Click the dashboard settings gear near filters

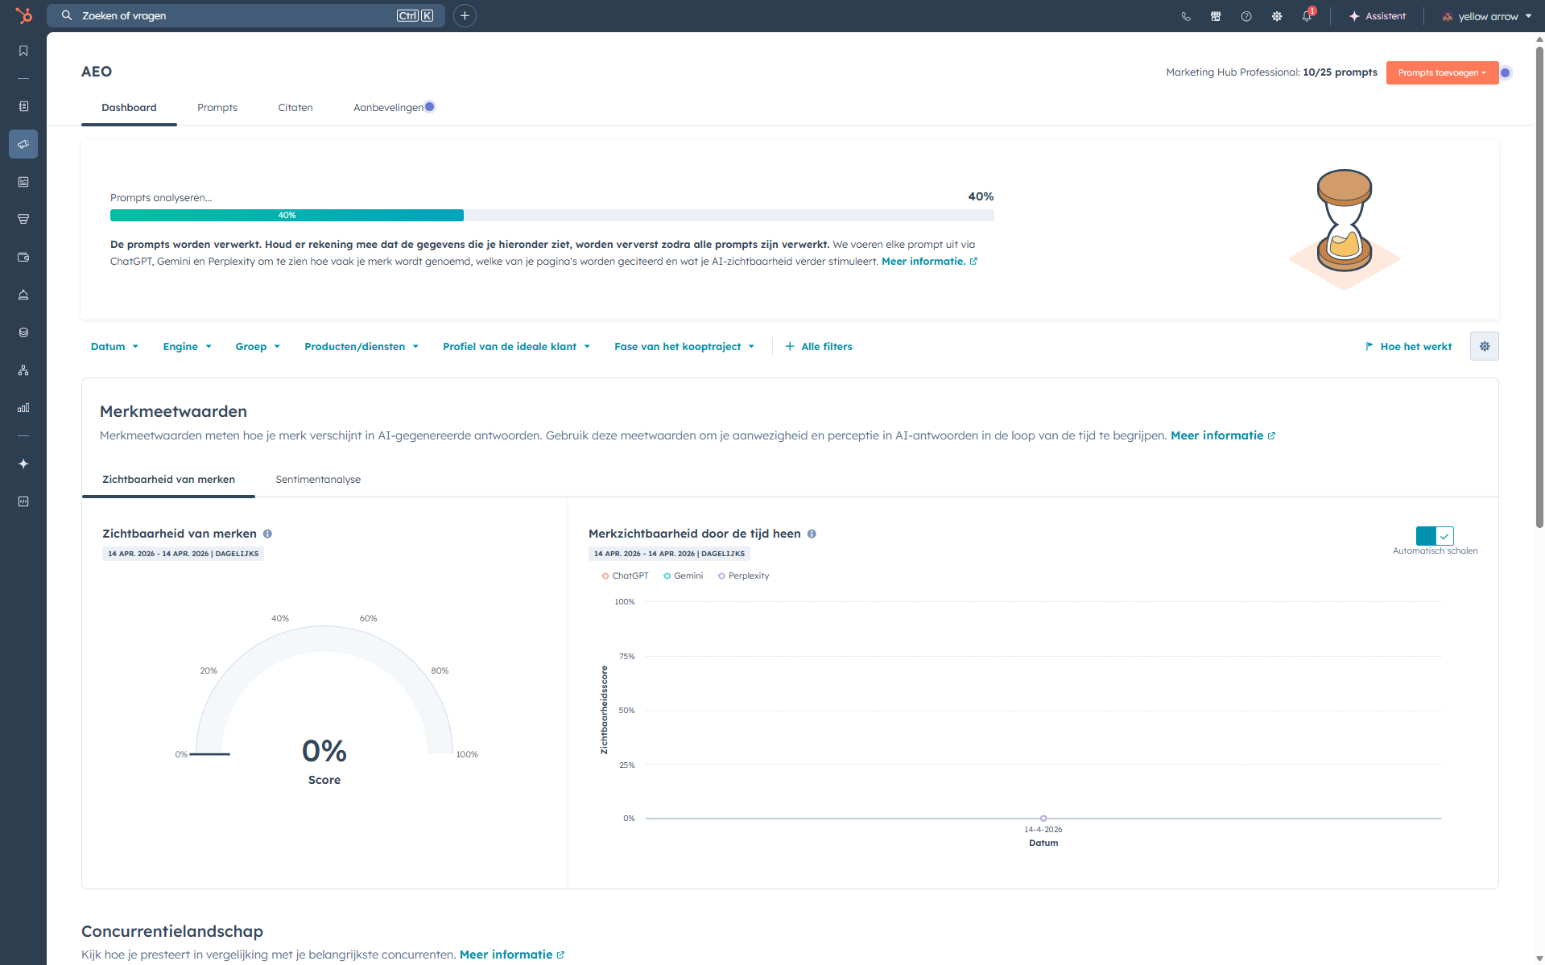pyautogui.click(x=1484, y=346)
